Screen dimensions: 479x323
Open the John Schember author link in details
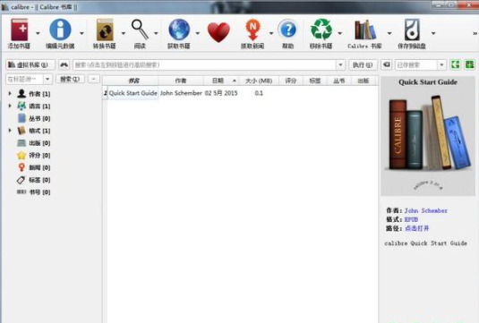[x=426, y=210]
